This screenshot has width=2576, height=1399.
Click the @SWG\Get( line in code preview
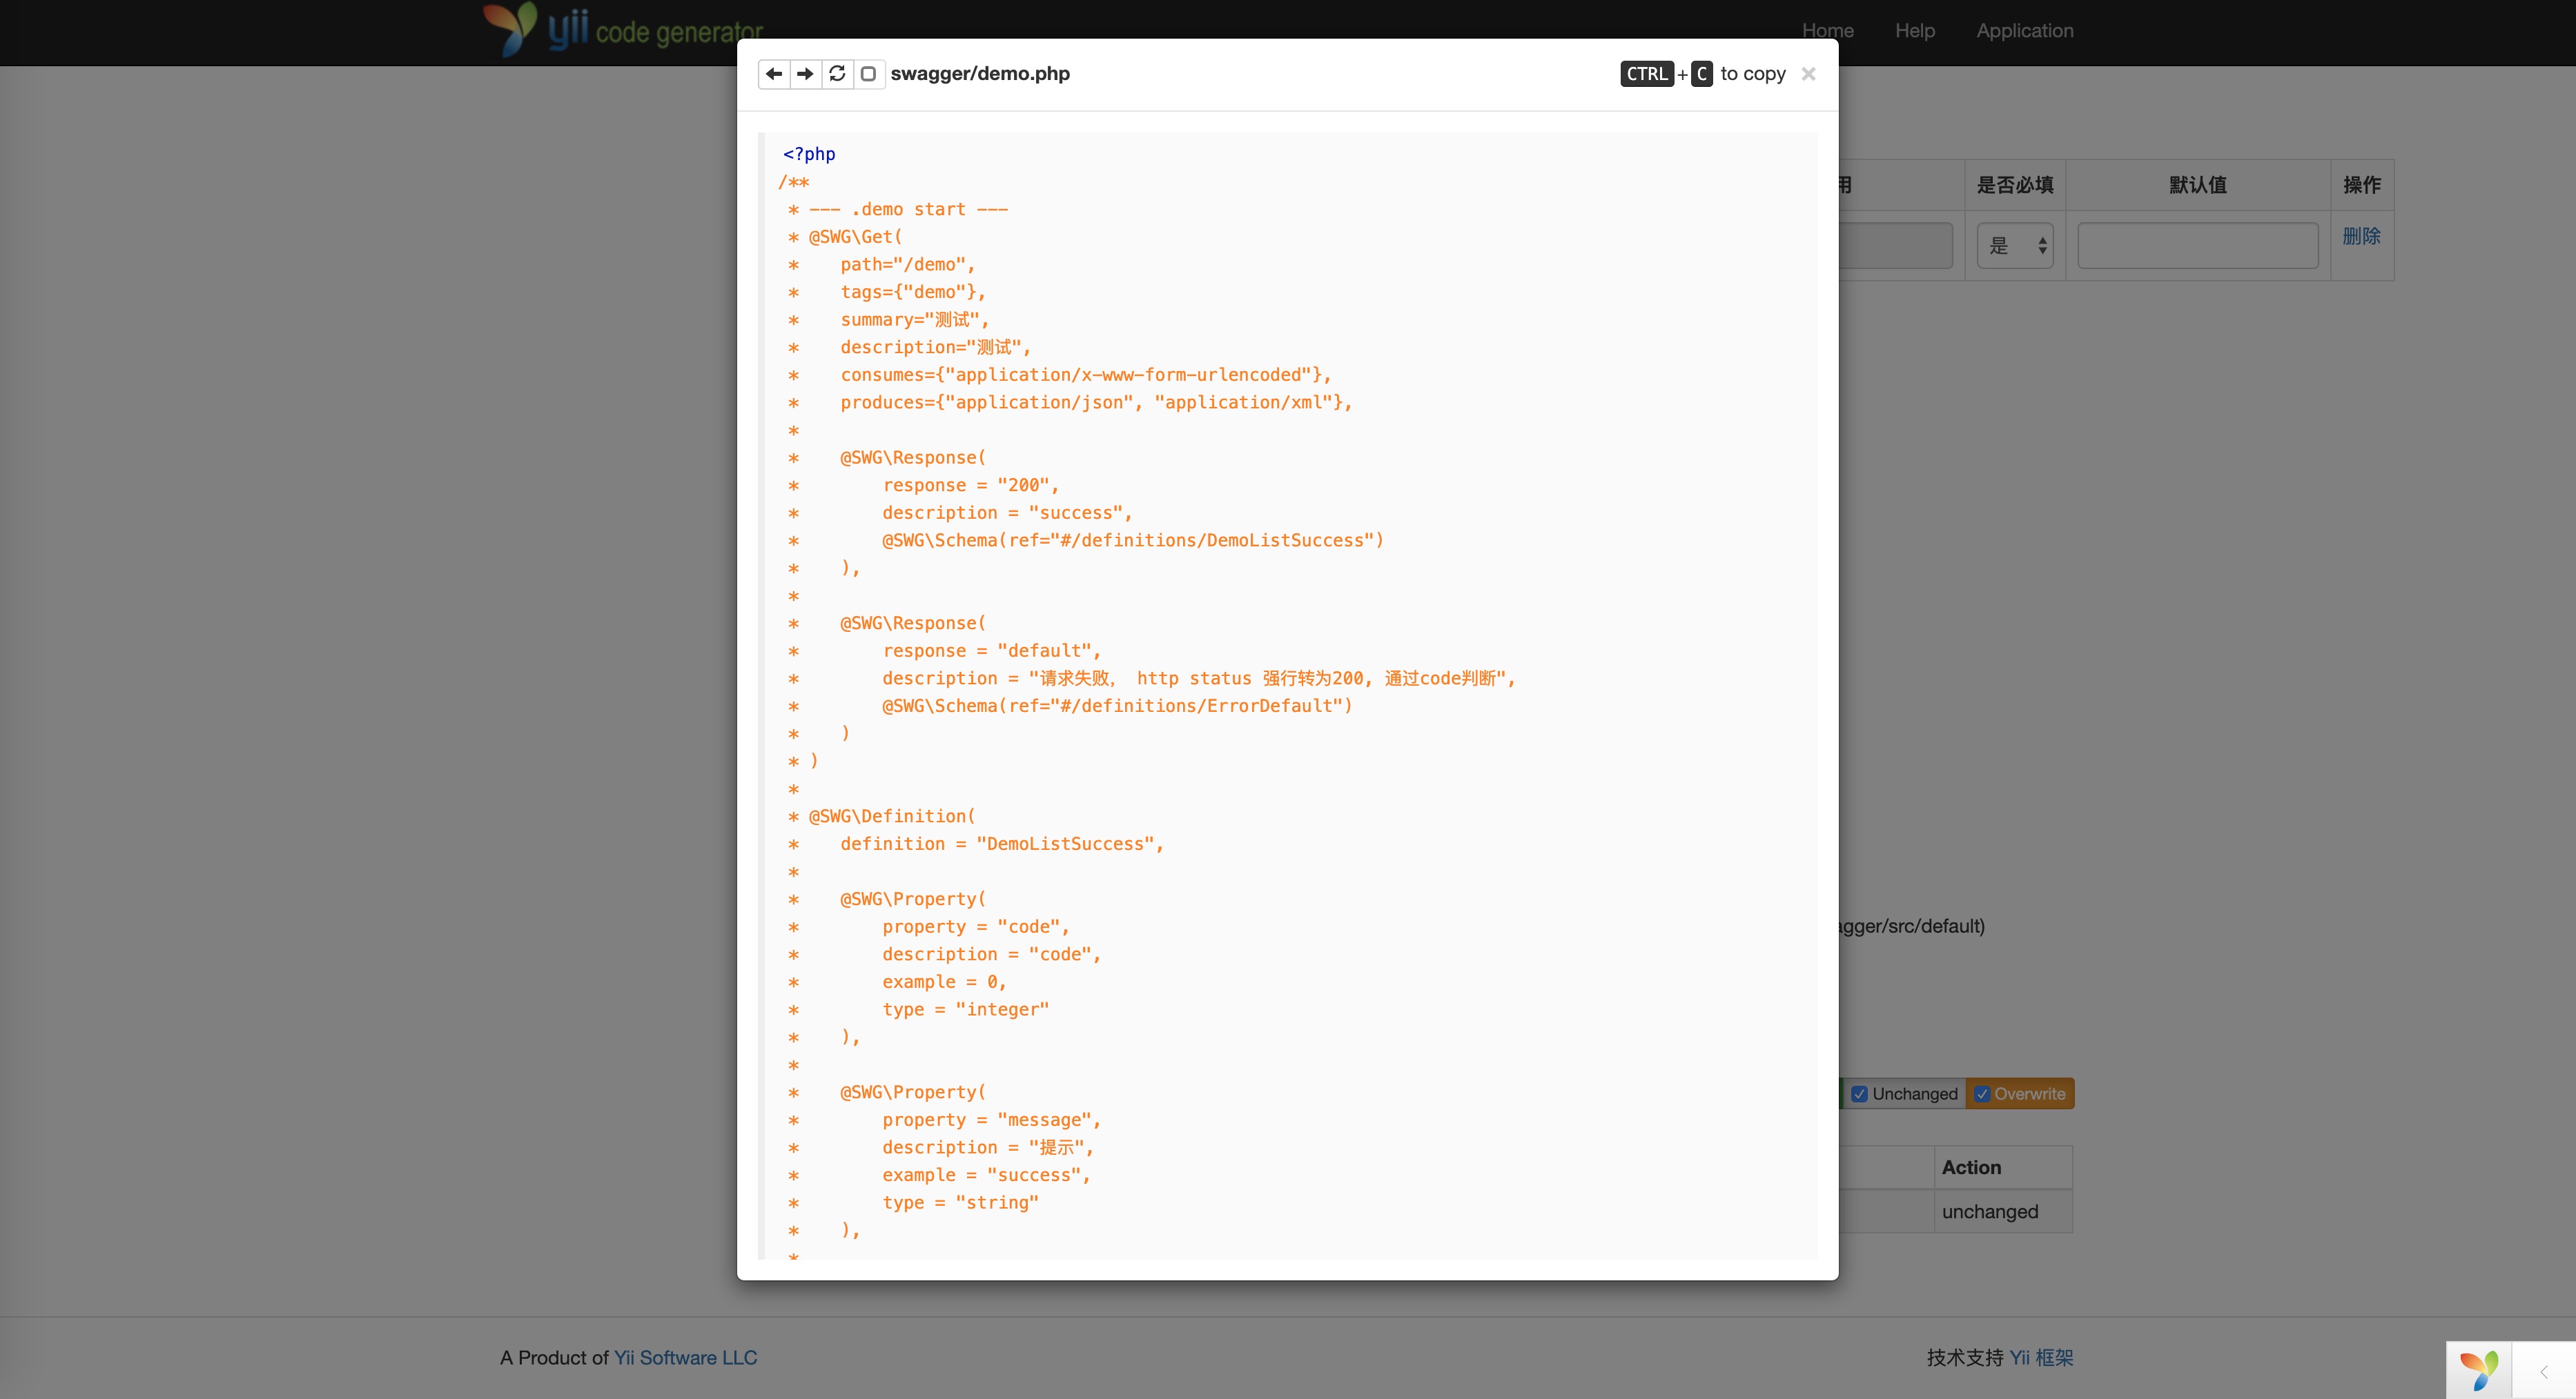tap(854, 237)
